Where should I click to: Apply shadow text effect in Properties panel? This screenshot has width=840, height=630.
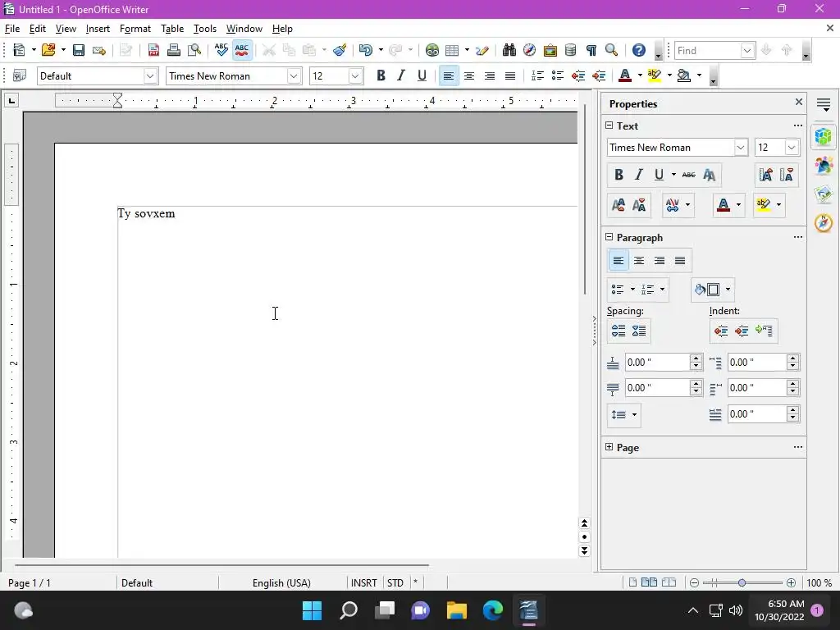point(710,175)
